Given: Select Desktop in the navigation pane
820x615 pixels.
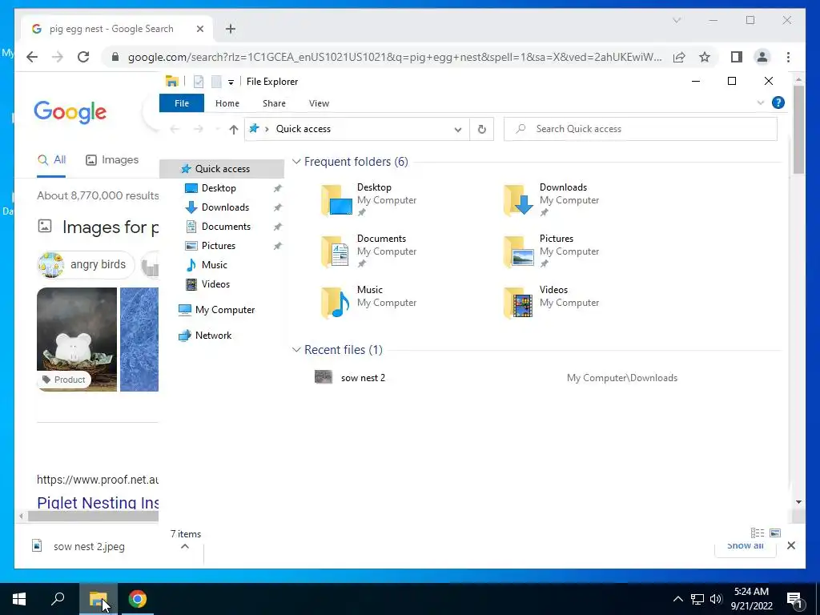Looking at the screenshot, I should [219, 187].
